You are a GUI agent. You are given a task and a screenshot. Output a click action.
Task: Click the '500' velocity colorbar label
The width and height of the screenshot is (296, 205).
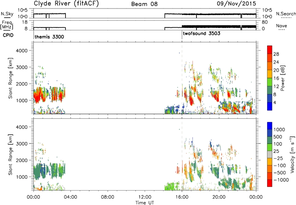[278, 137]
